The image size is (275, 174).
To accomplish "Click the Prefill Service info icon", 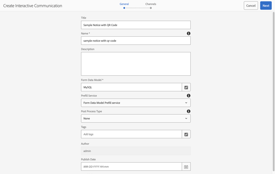I will click(x=188, y=96).
